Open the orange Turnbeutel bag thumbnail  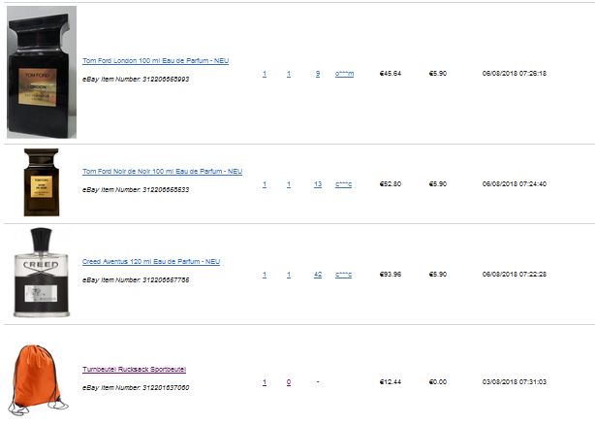pos(38,379)
